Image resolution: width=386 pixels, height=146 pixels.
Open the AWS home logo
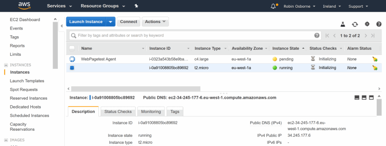pyautogui.click(x=24, y=6)
